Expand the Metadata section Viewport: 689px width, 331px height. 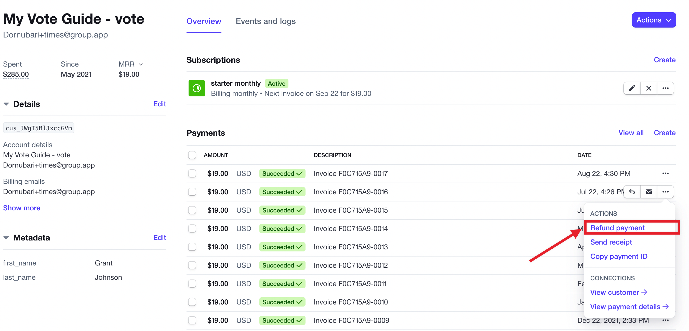pyautogui.click(x=6, y=237)
